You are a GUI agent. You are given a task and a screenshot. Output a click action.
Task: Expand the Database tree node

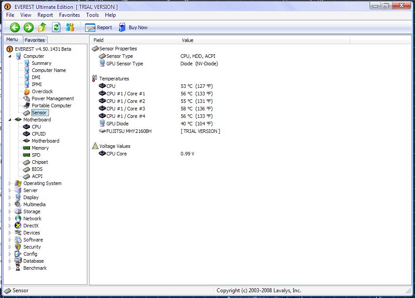pos(10,261)
